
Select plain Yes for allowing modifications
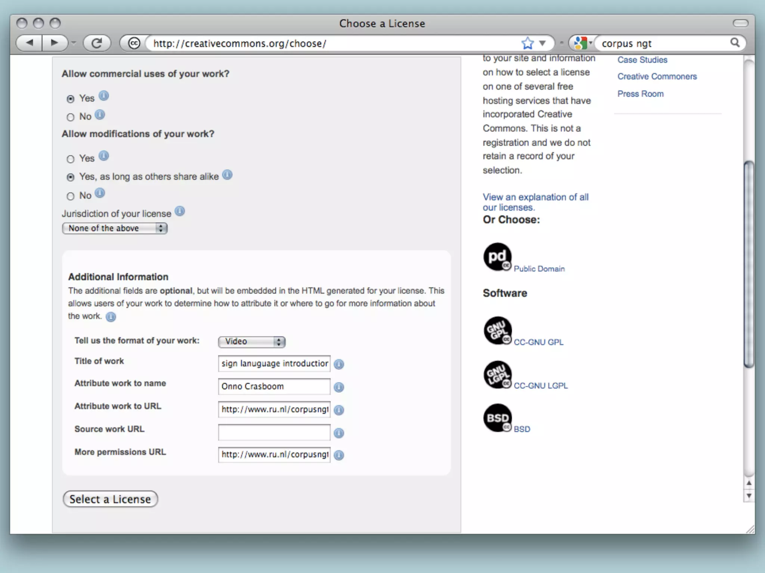71,159
